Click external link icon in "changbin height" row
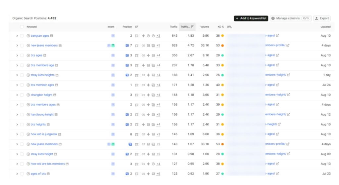 coord(288,95)
